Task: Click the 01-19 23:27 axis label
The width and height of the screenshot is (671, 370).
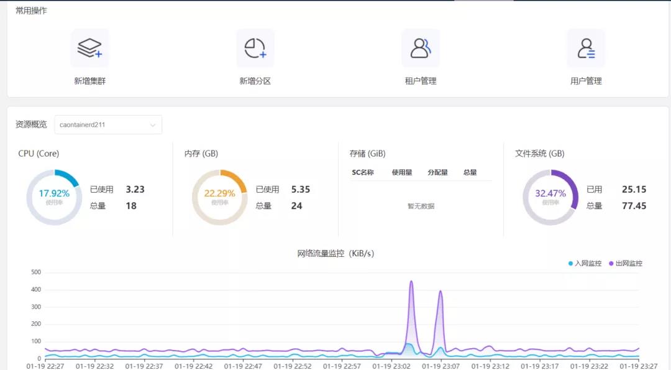Action: 639,366
